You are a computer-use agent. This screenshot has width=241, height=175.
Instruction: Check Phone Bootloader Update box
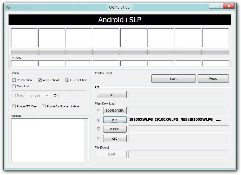pyautogui.click(x=44, y=106)
